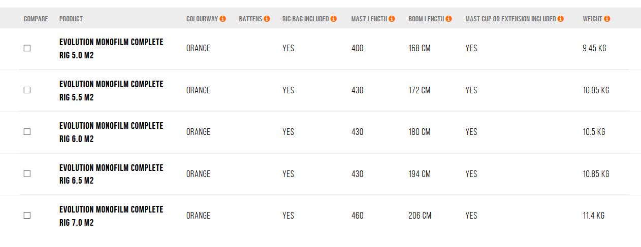Viewport: 641px width, 247px height.
Task: Click the Rig Bag Included info icon
Action: click(334, 19)
